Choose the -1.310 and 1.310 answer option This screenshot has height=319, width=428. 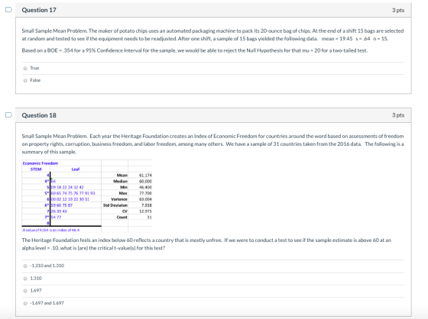tap(25, 266)
